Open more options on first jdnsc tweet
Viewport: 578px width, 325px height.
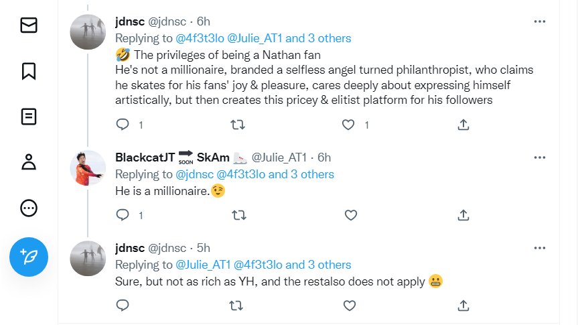point(540,21)
